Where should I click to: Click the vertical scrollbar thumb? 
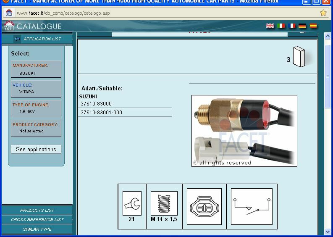pyautogui.click(x=328, y=76)
